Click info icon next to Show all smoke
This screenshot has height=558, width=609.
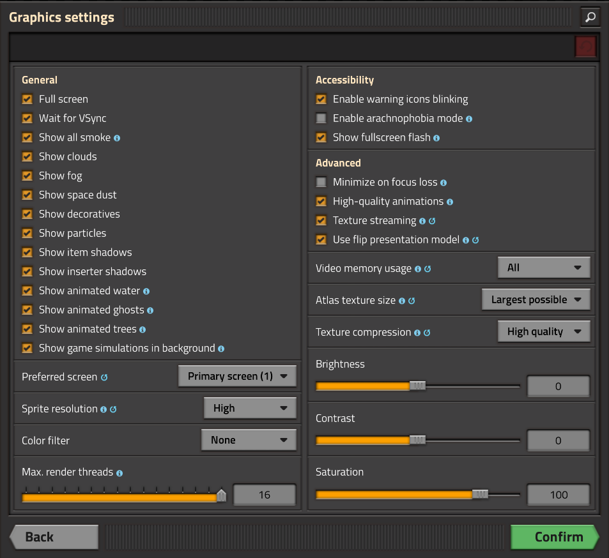click(117, 138)
